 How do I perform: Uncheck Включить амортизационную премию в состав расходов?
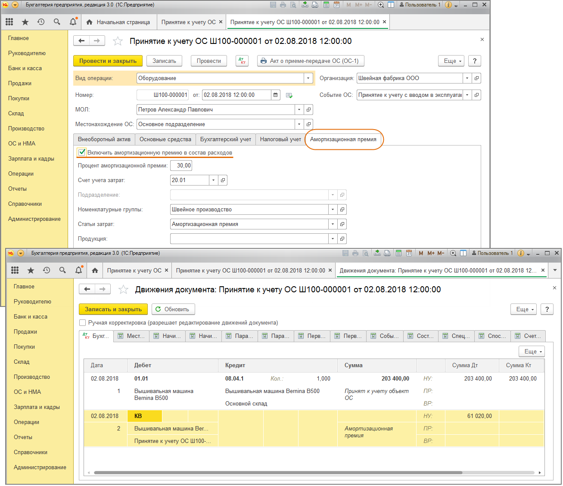pyautogui.click(x=82, y=152)
